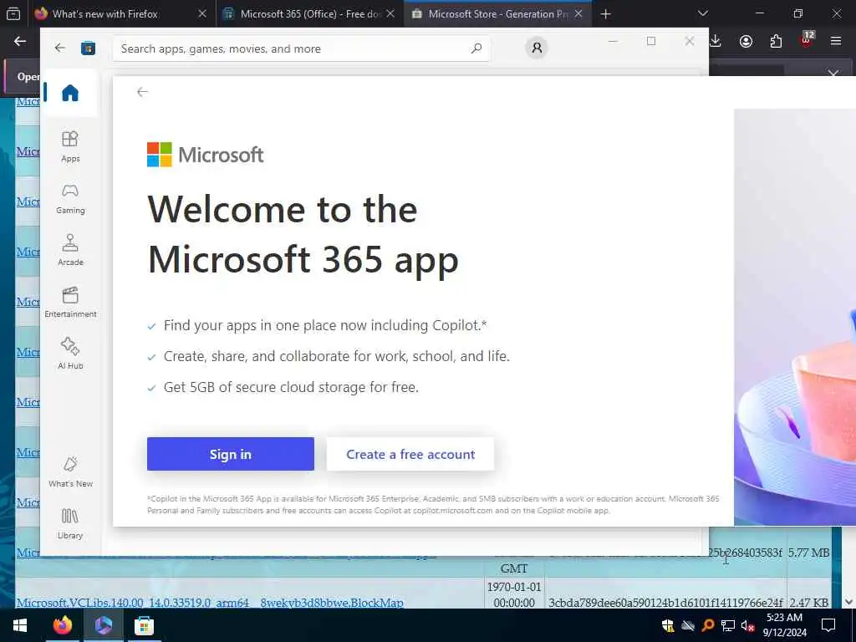Open Entertainment in the Store sidebar
This screenshot has width=856, height=642.
[x=70, y=302]
